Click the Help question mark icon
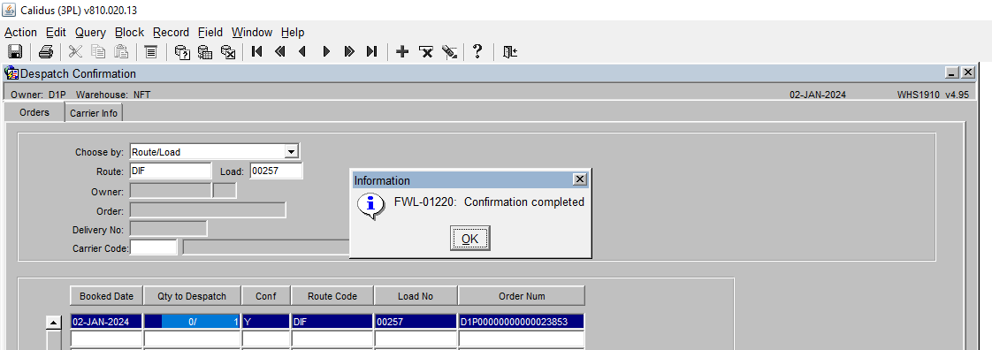The height and width of the screenshot is (350, 992). point(477,52)
